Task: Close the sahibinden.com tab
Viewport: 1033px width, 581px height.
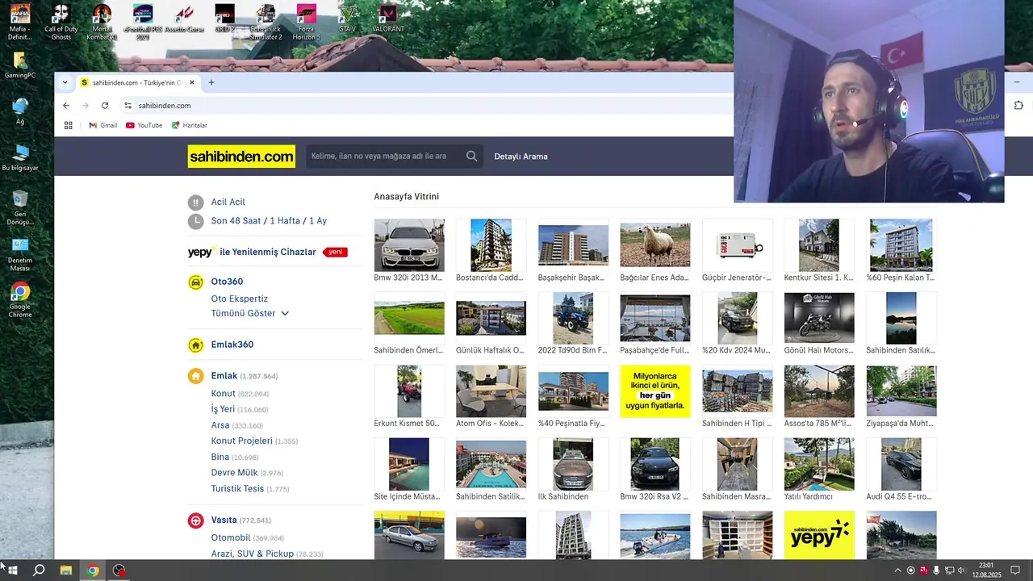Action: coord(192,82)
